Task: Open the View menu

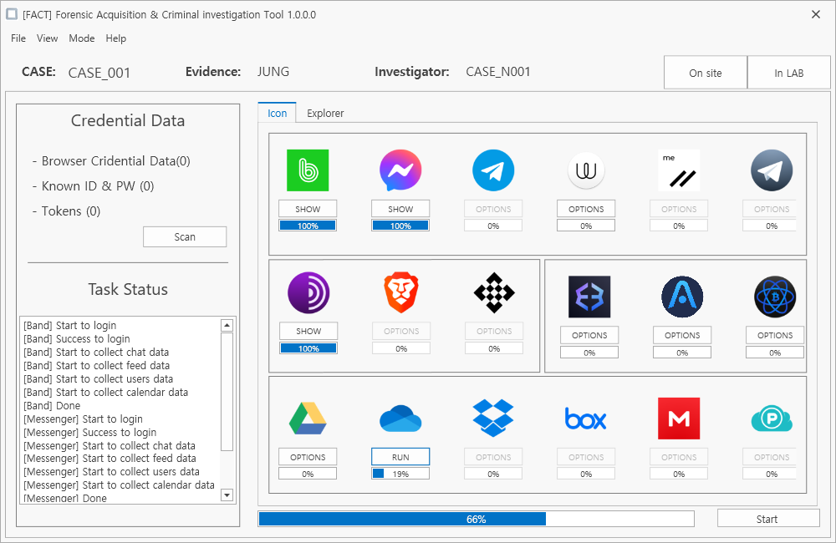Action: (x=47, y=38)
